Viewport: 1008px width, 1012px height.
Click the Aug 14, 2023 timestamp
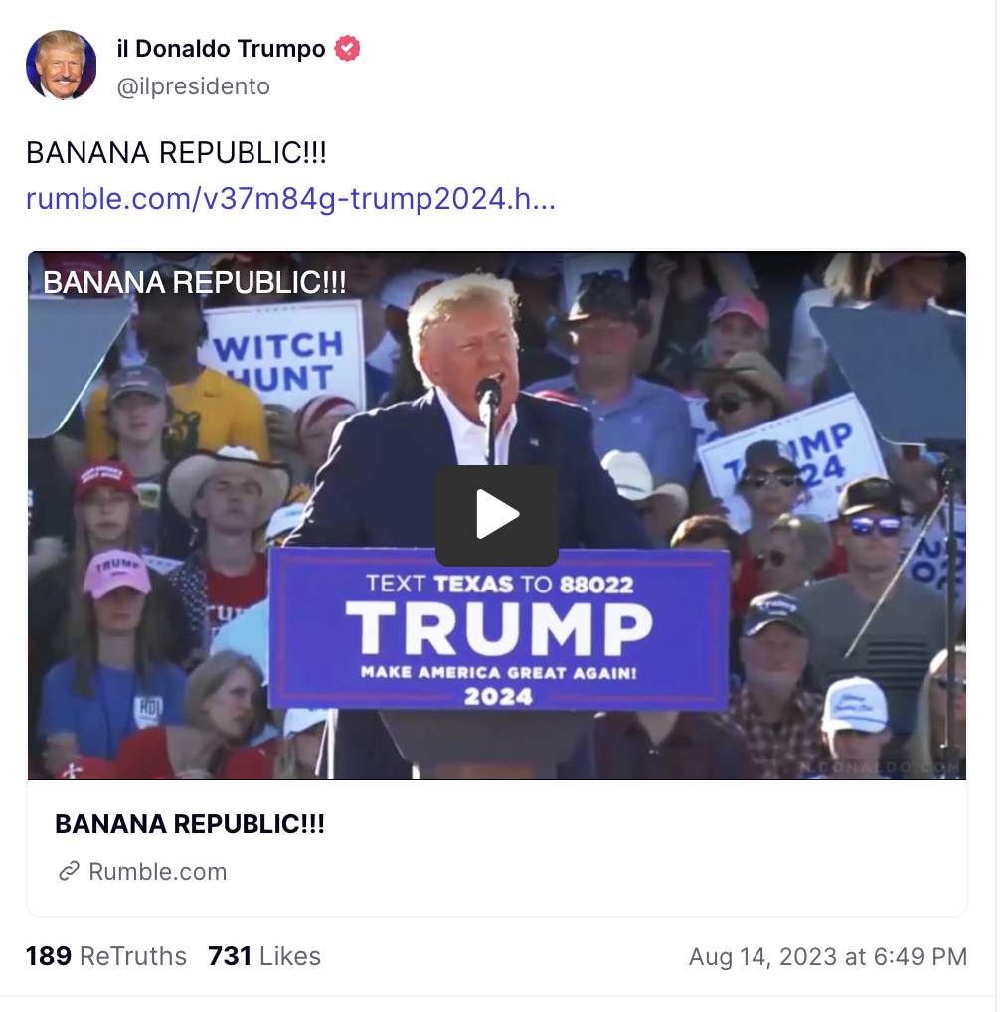tap(828, 956)
